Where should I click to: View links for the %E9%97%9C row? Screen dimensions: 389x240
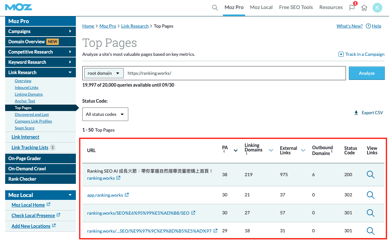[371, 231]
